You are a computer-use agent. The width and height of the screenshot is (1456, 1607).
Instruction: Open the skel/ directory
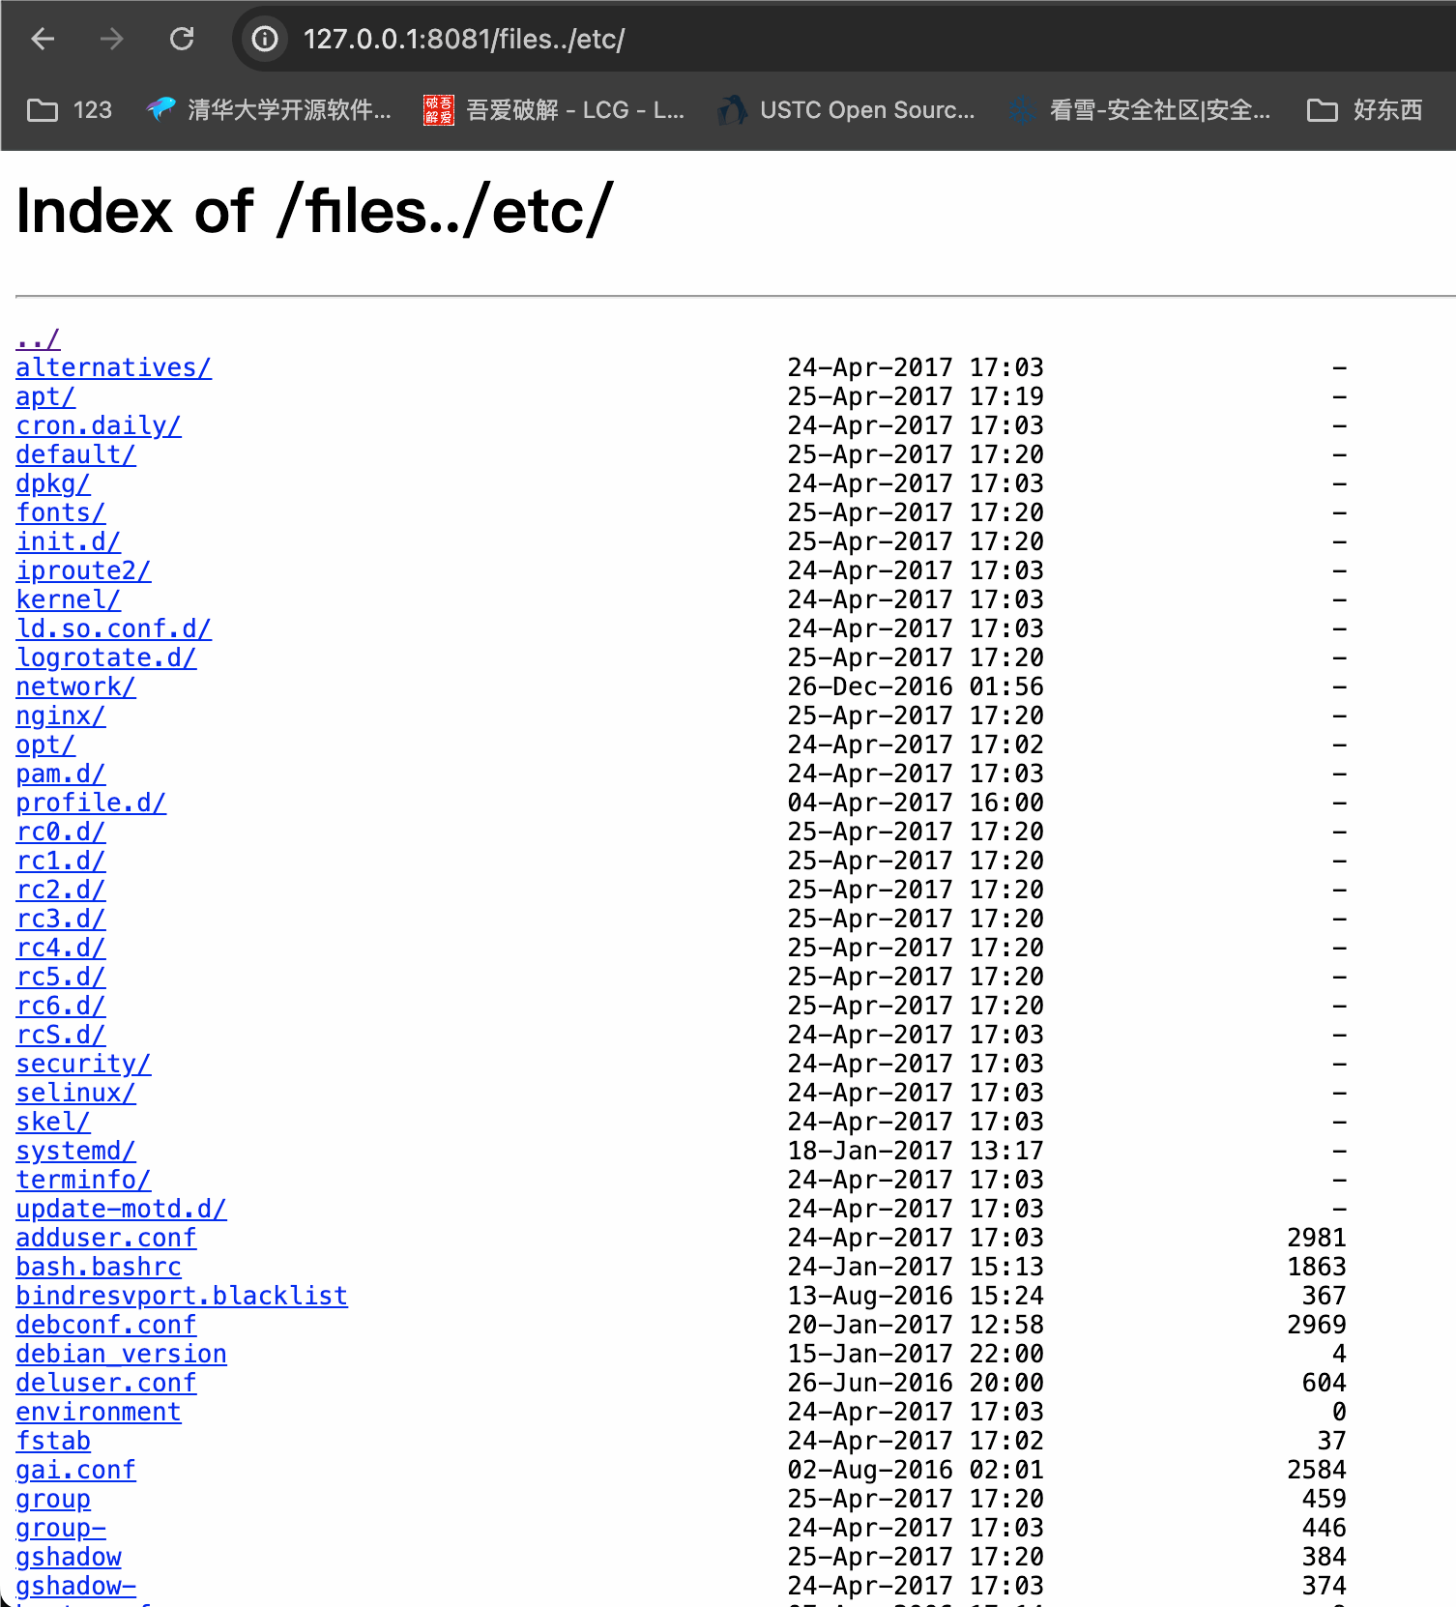click(53, 1122)
